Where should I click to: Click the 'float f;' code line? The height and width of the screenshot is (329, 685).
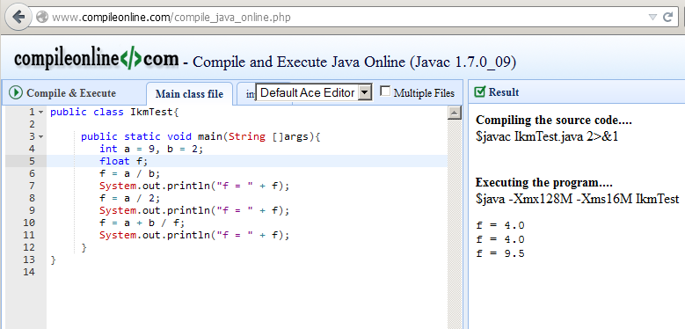[x=124, y=161]
